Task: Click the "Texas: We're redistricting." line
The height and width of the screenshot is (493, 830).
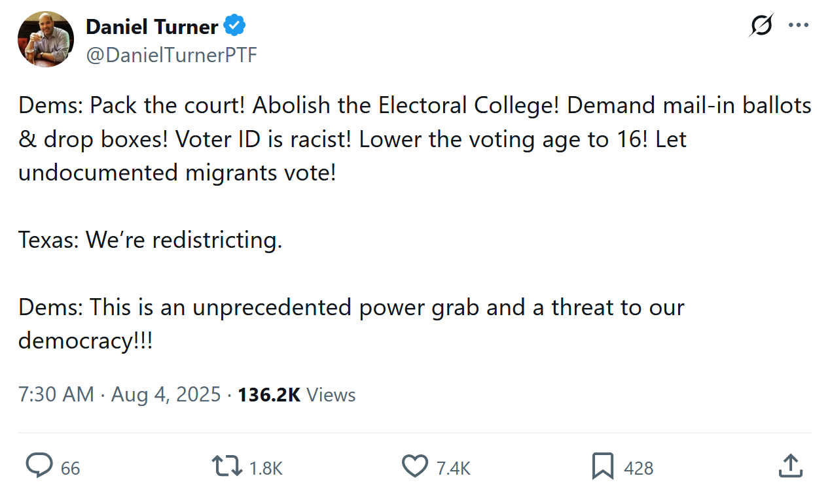Action: 150,240
